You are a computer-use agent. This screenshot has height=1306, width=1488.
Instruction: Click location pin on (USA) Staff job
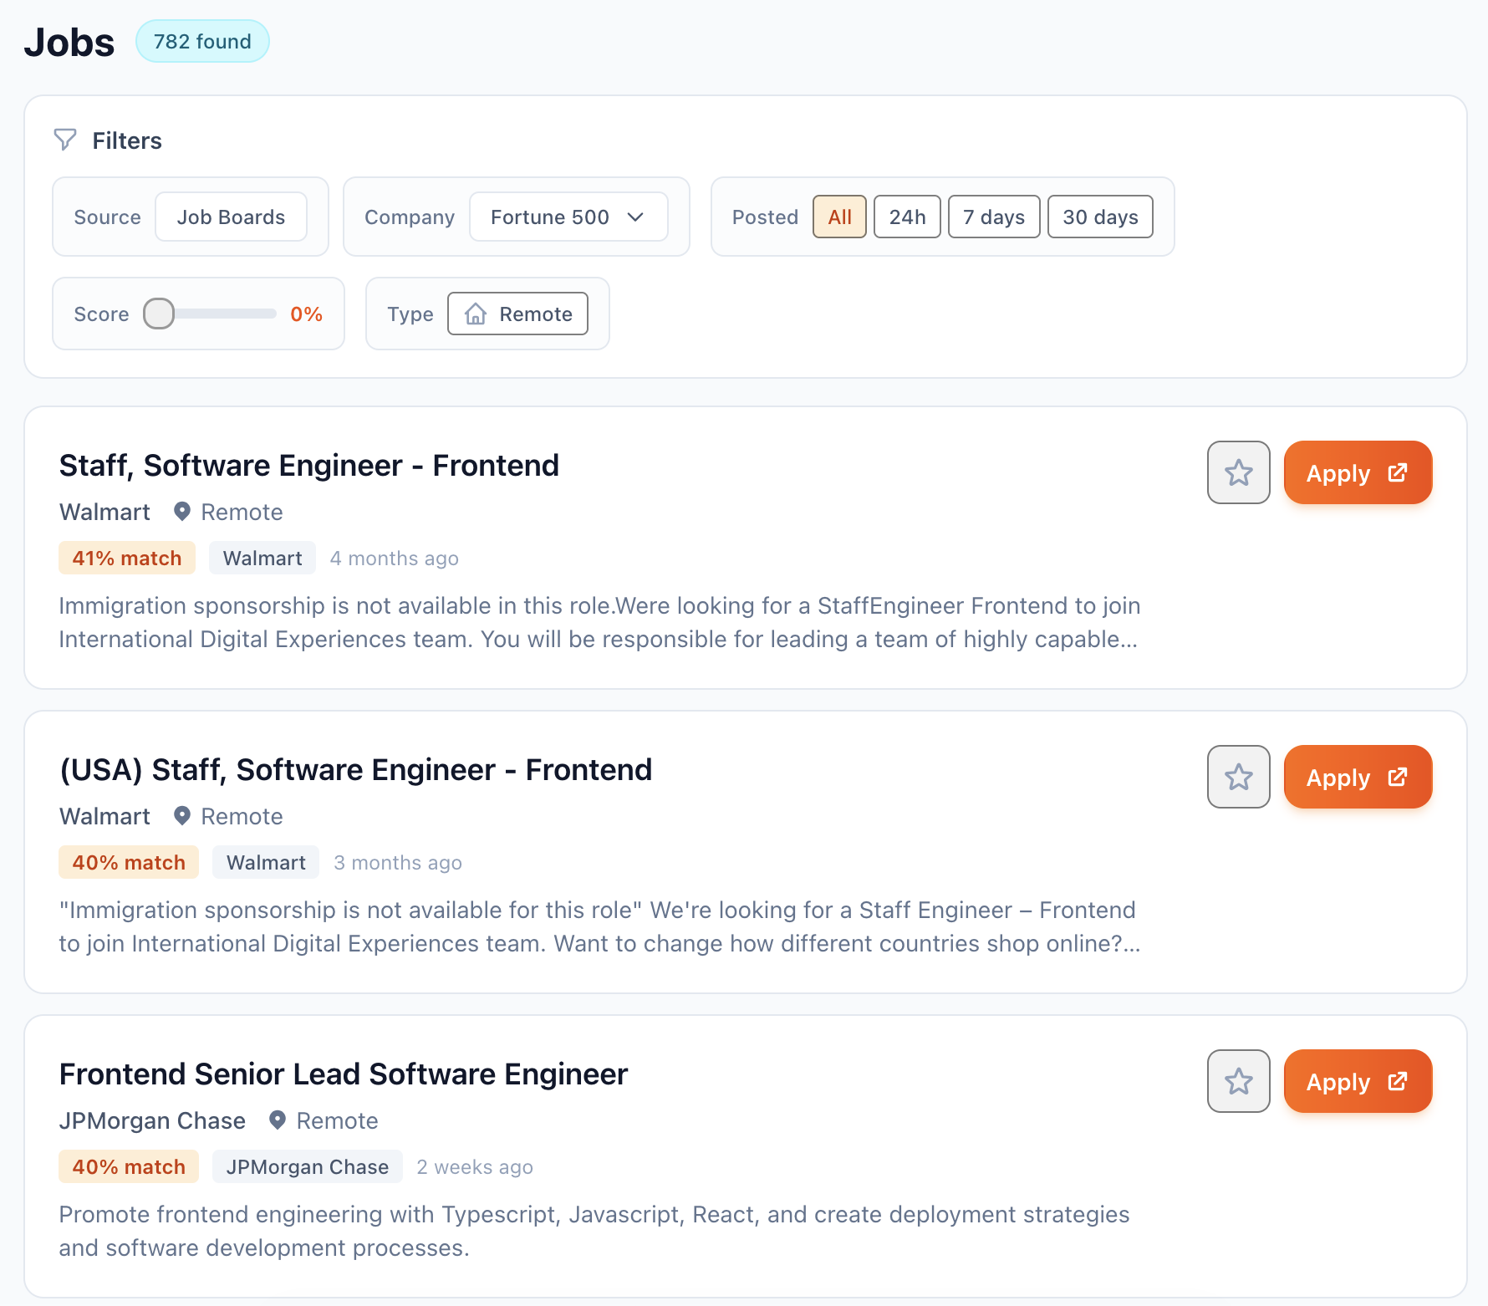pyautogui.click(x=181, y=816)
